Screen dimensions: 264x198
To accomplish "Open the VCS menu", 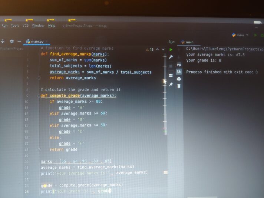I will [x=26, y=26].
